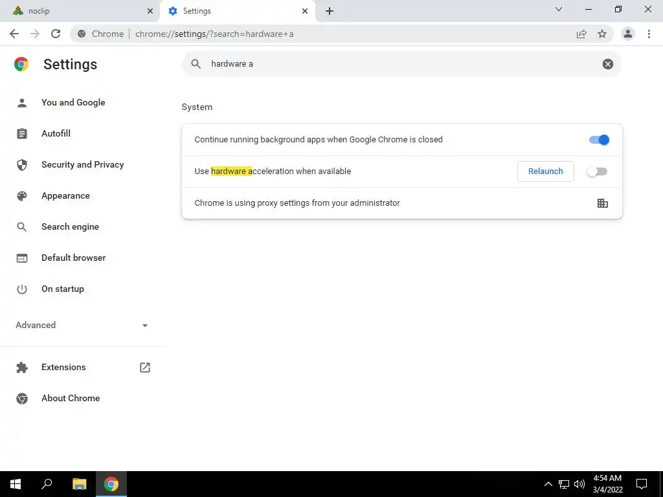
Task: Click the browser forward arrow
Action: (x=35, y=34)
